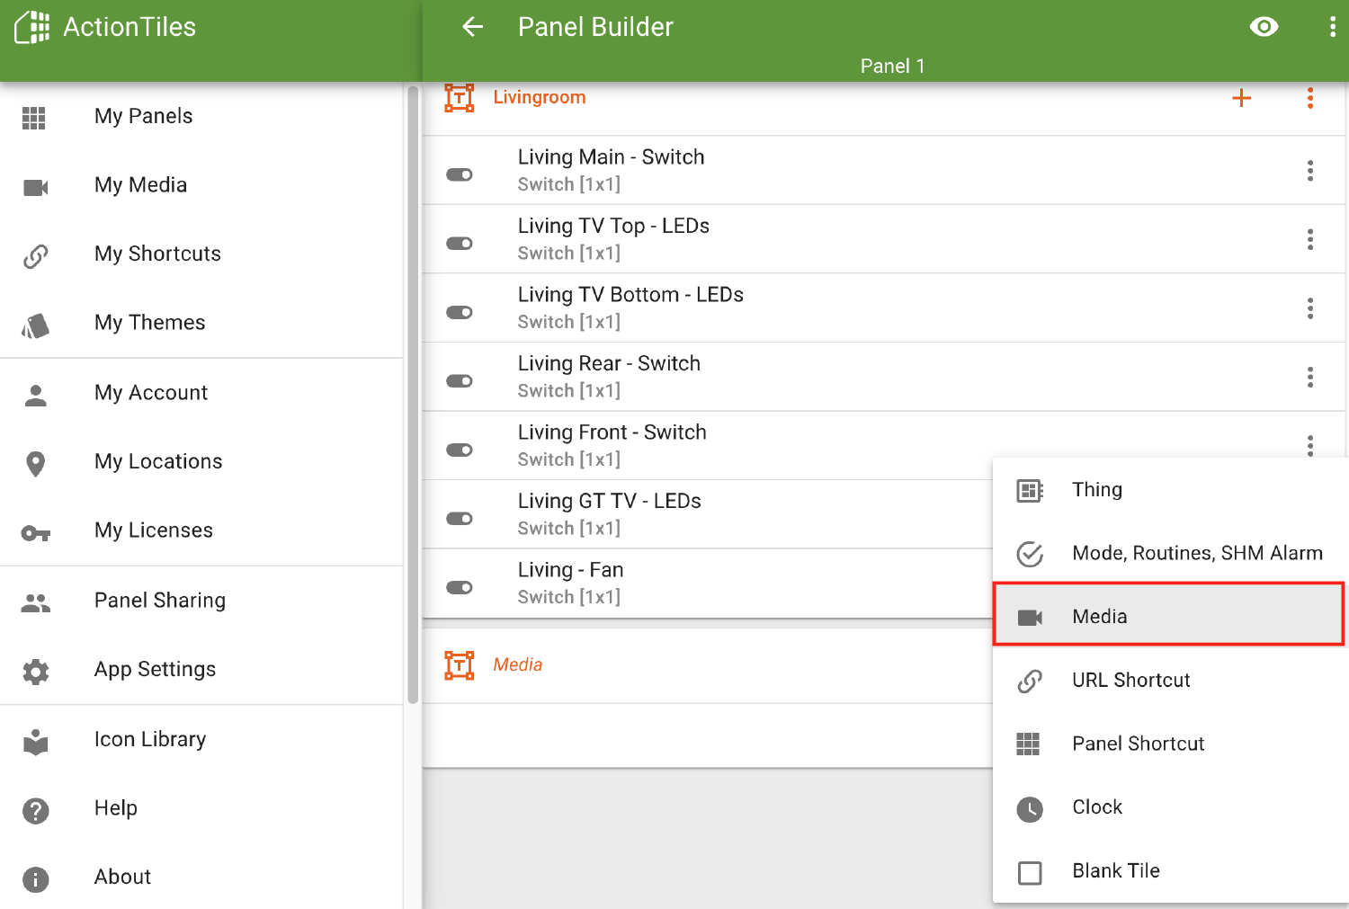
Task: Toggle the Living - Fan switch
Action: point(459,586)
